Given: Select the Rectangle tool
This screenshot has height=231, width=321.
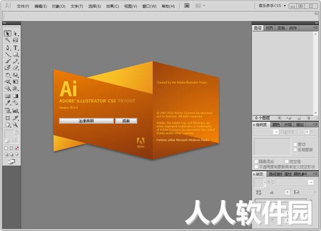Looking at the screenshot, I should click(x=16, y=54).
